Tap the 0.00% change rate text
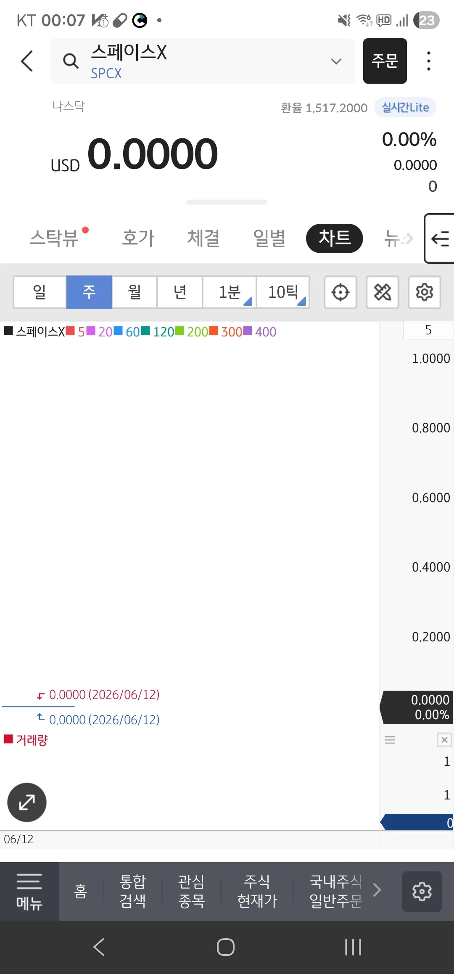Image resolution: width=454 pixels, height=974 pixels. 409,139
